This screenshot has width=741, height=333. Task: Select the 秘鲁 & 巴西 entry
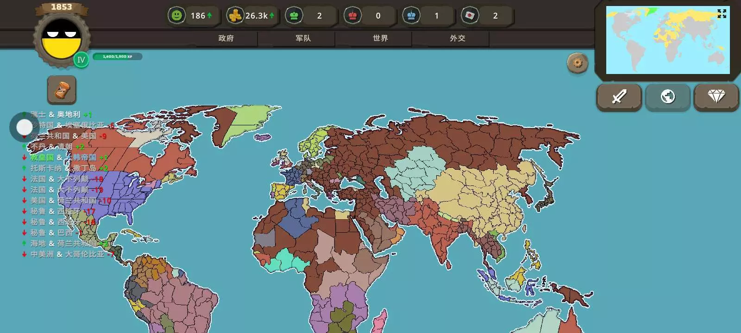click(52, 233)
